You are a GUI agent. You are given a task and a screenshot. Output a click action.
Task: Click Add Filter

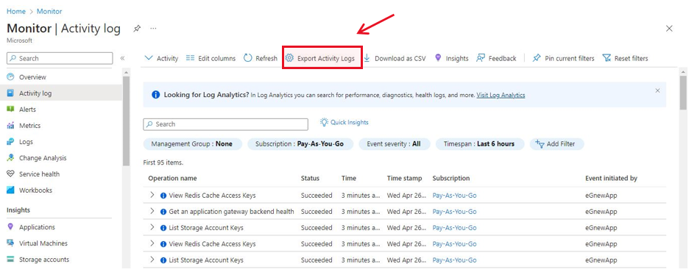click(x=556, y=144)
